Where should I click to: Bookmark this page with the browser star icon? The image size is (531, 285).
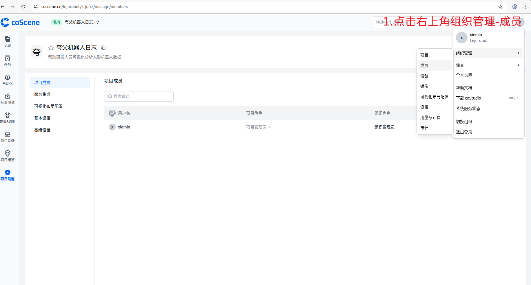[500, 7]
